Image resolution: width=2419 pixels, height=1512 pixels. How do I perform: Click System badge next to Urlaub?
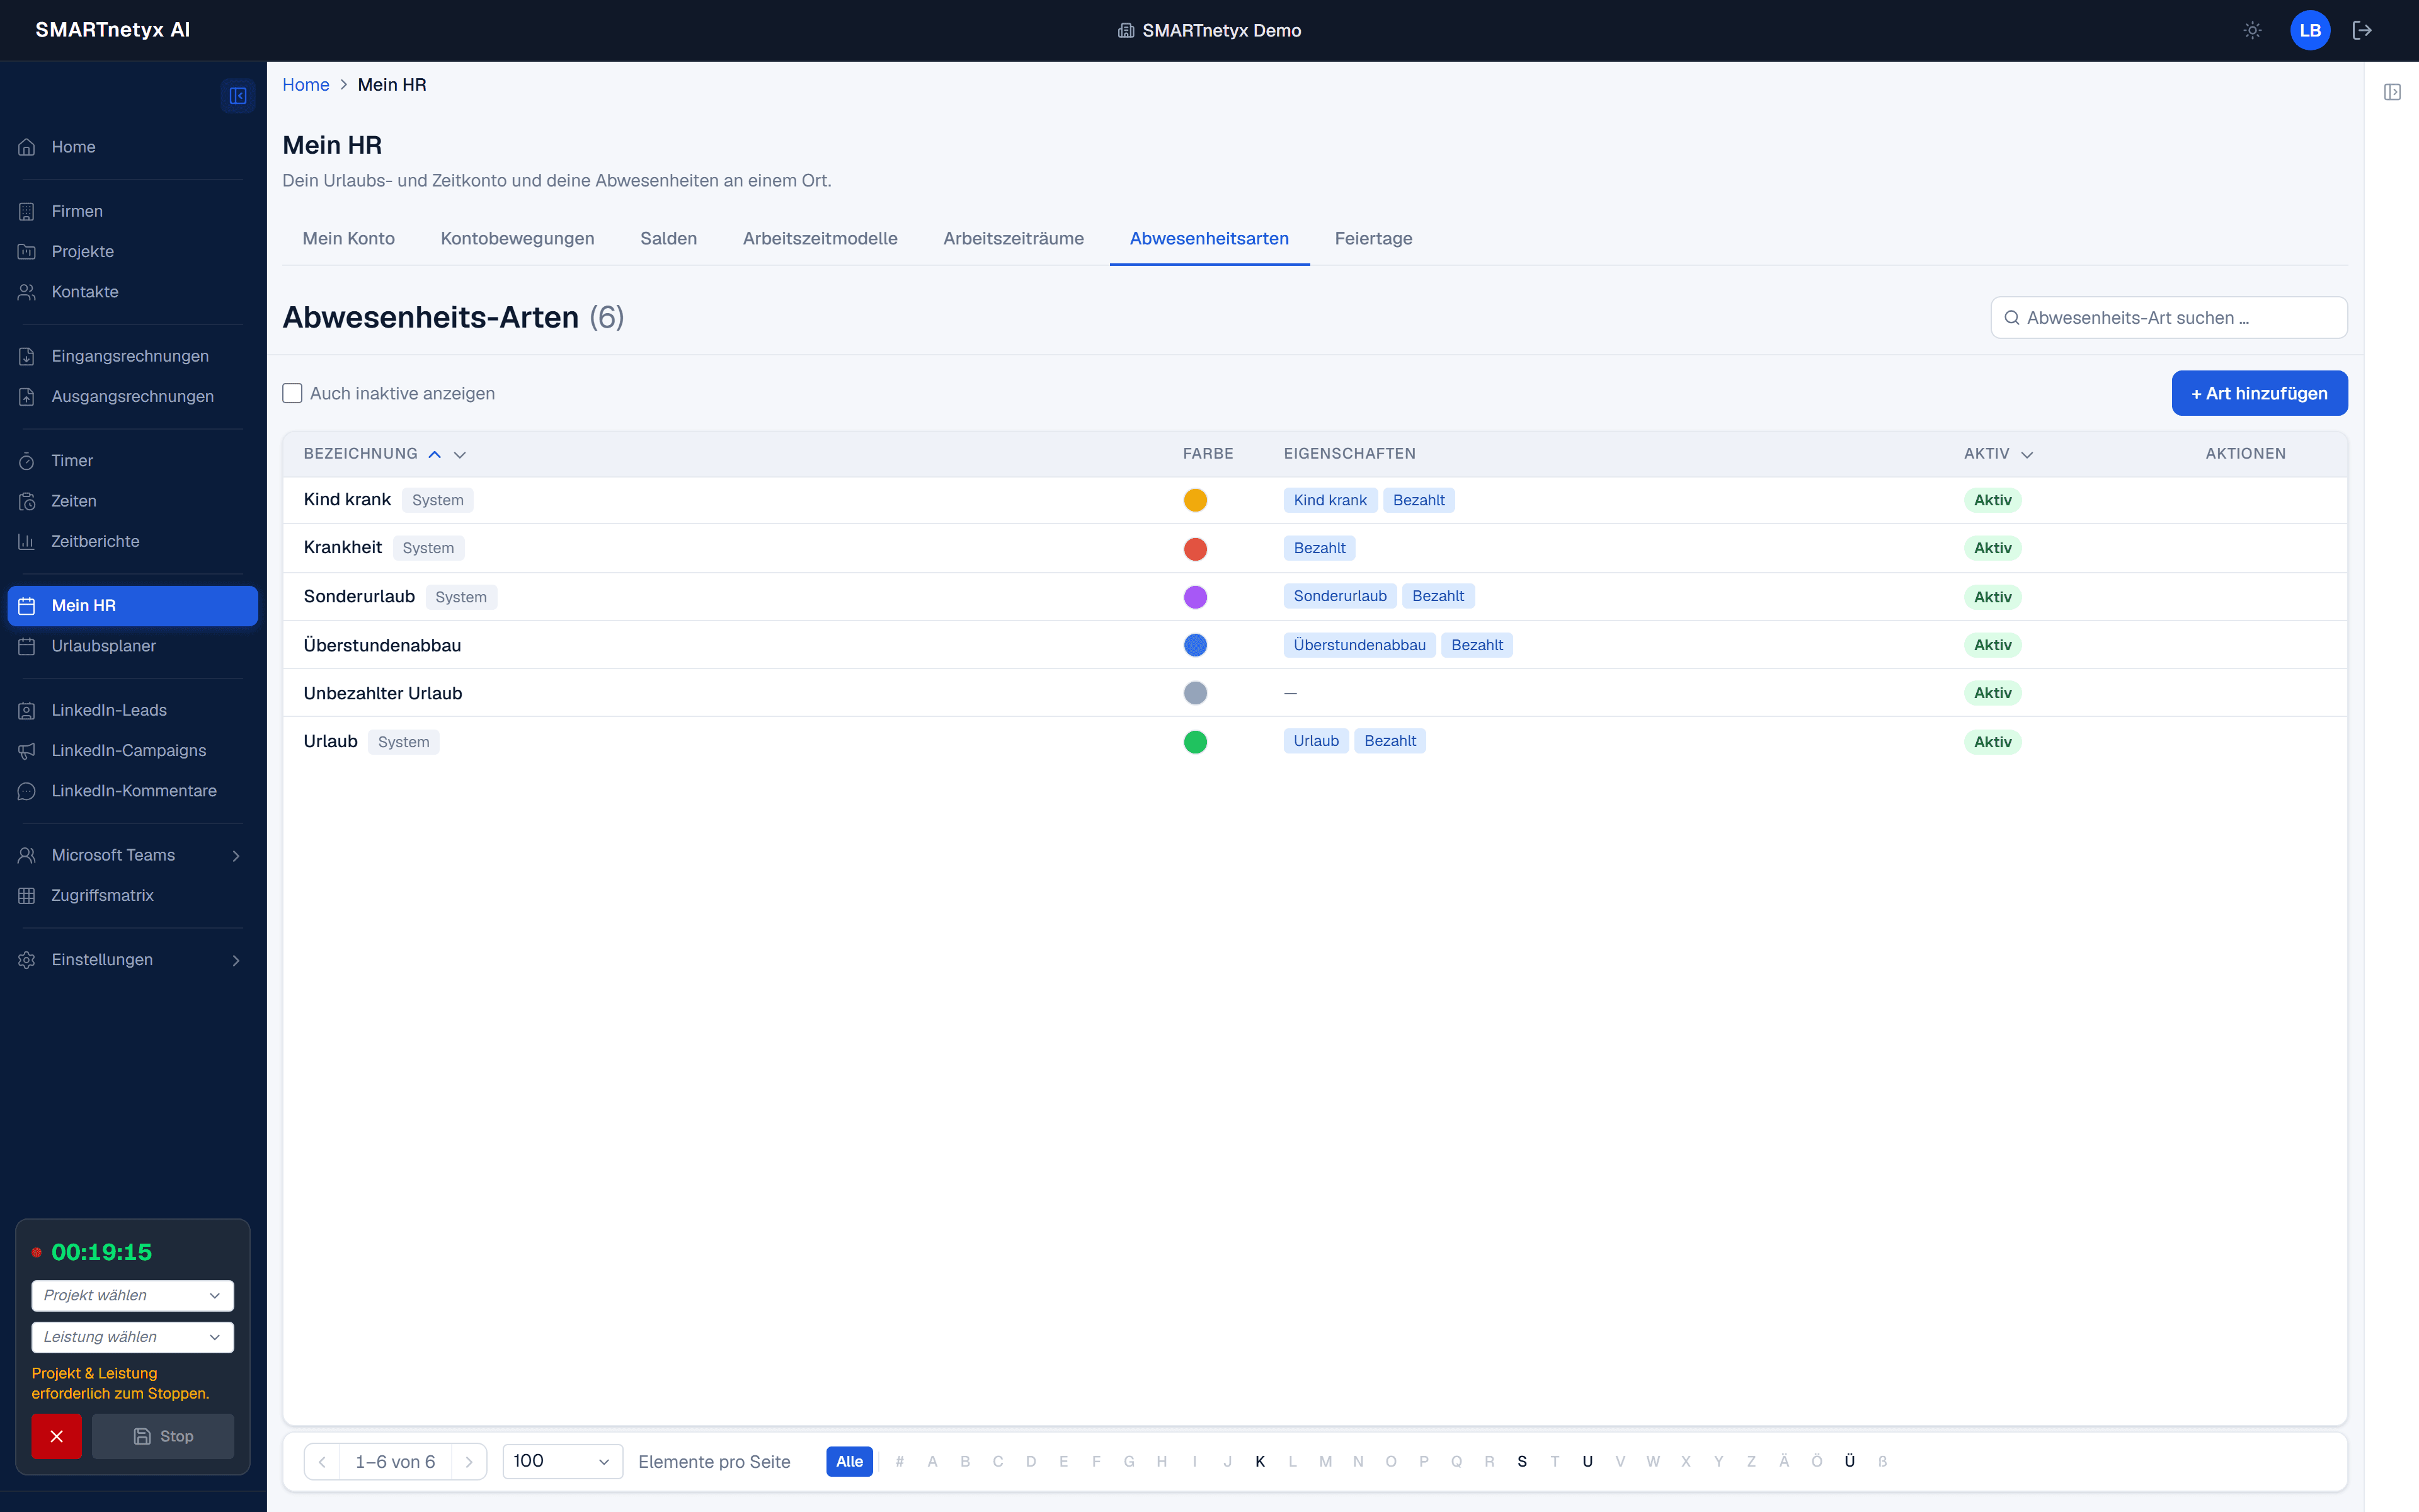[x=404, y=742]
